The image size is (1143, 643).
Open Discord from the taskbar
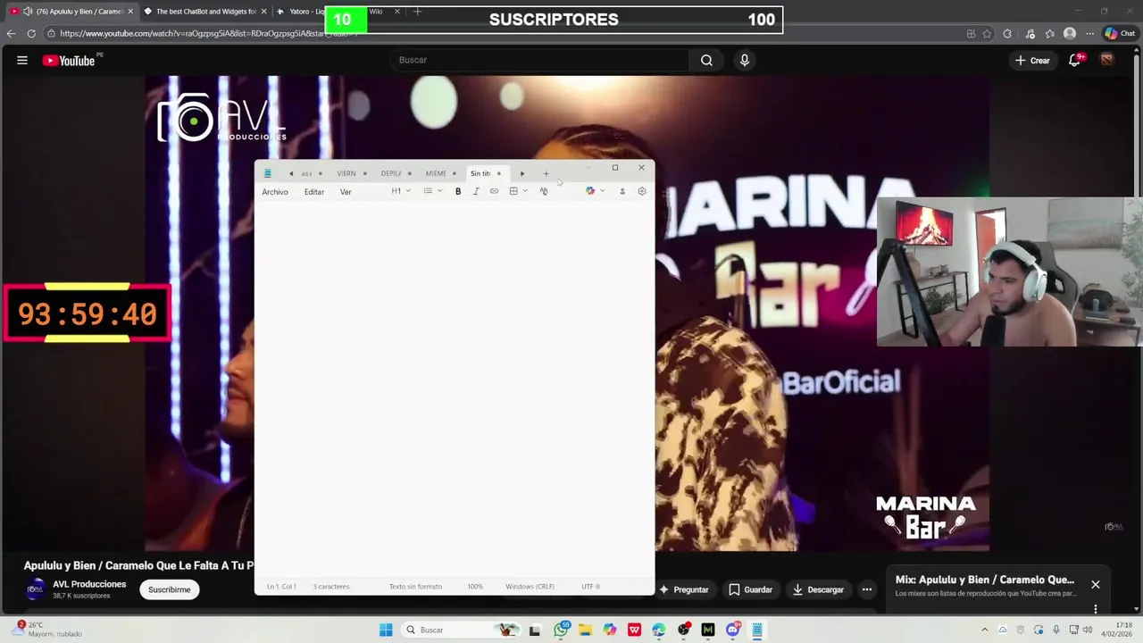click(x=732, y=630)
